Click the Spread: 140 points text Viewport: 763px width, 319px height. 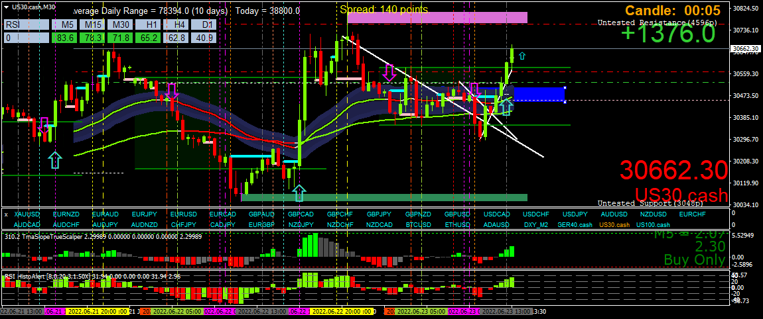pos(384,9)
